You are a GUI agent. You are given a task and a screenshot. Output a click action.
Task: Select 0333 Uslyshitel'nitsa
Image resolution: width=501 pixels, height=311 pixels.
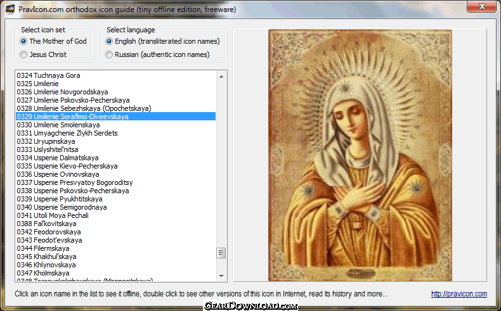click(x=116, y=149)
